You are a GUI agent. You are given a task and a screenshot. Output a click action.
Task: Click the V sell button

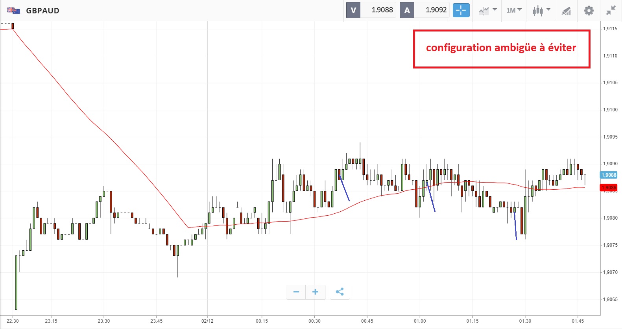point(353,10)
